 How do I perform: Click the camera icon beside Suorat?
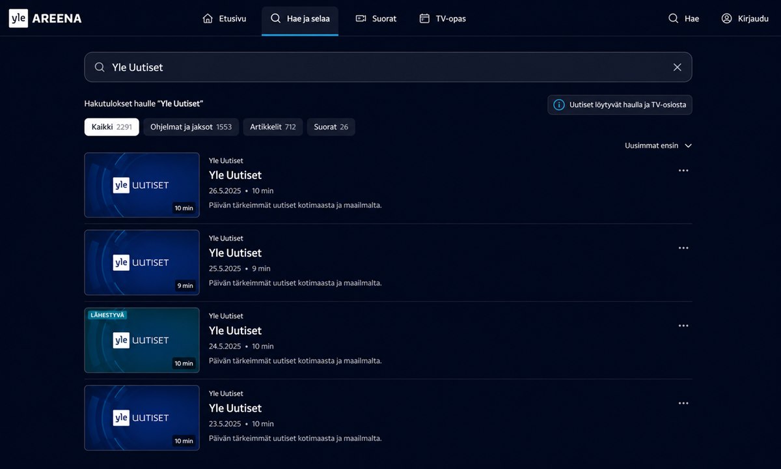coord(361,18)
